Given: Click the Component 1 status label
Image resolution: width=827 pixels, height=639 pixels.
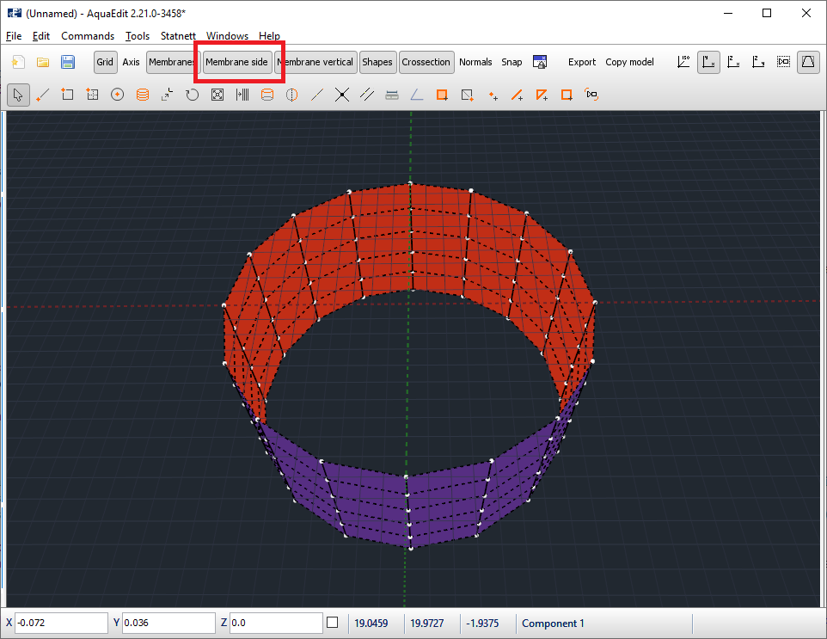Looking at the screenshot, I should tap(553, 624).
